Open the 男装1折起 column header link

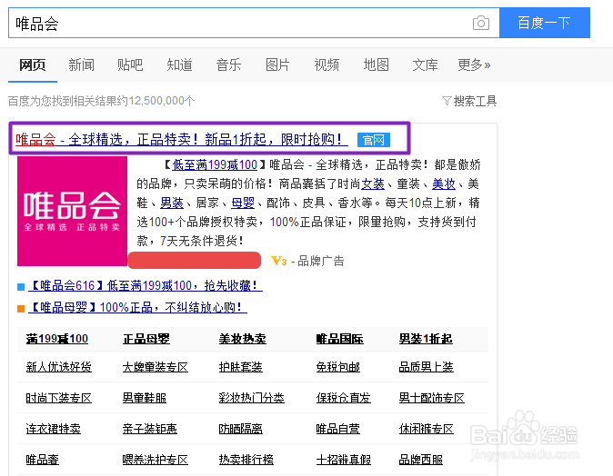(426, 339)
